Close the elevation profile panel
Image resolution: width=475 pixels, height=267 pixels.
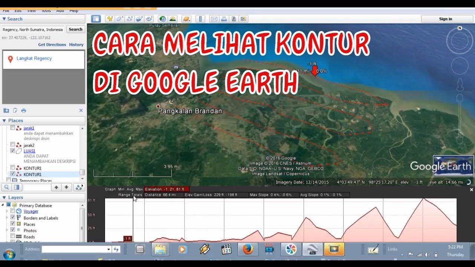click(472, 189)
